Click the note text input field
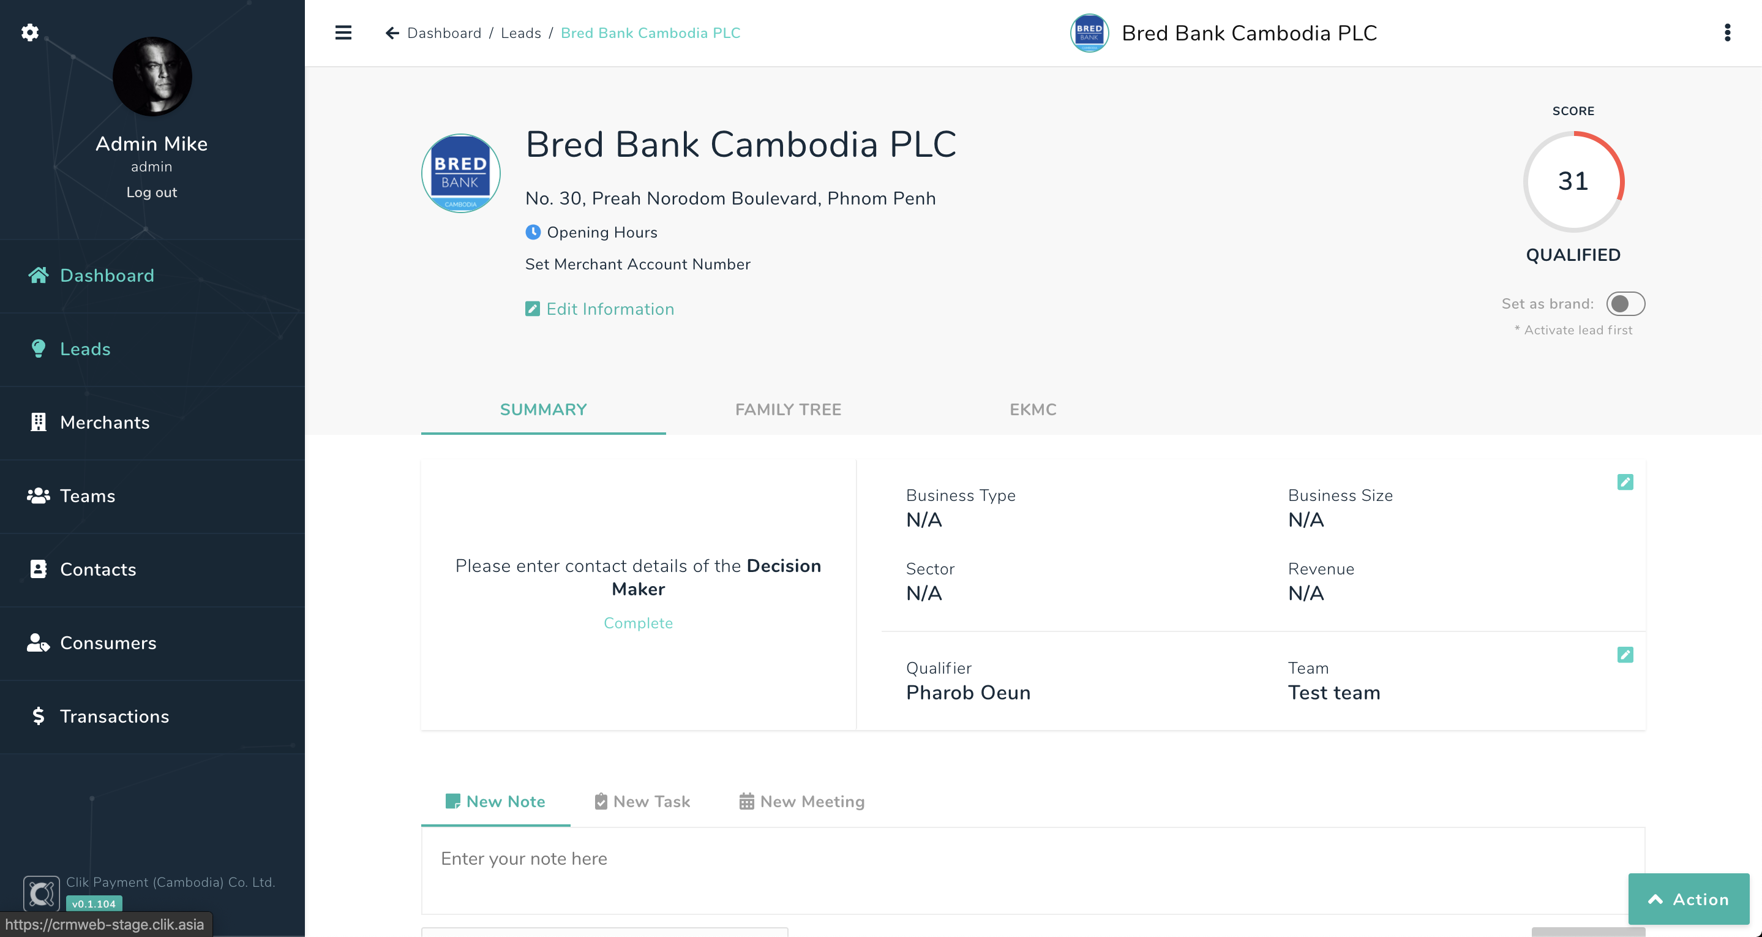Viewport: 1762px width, 937px height. click(1033, 871)
